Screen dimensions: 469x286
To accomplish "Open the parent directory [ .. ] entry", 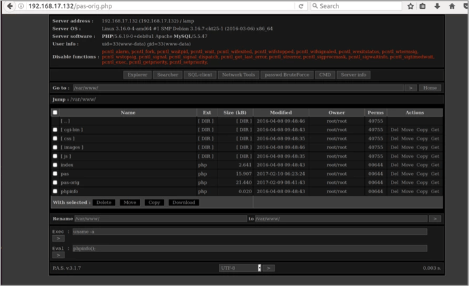I will [65, 121].
